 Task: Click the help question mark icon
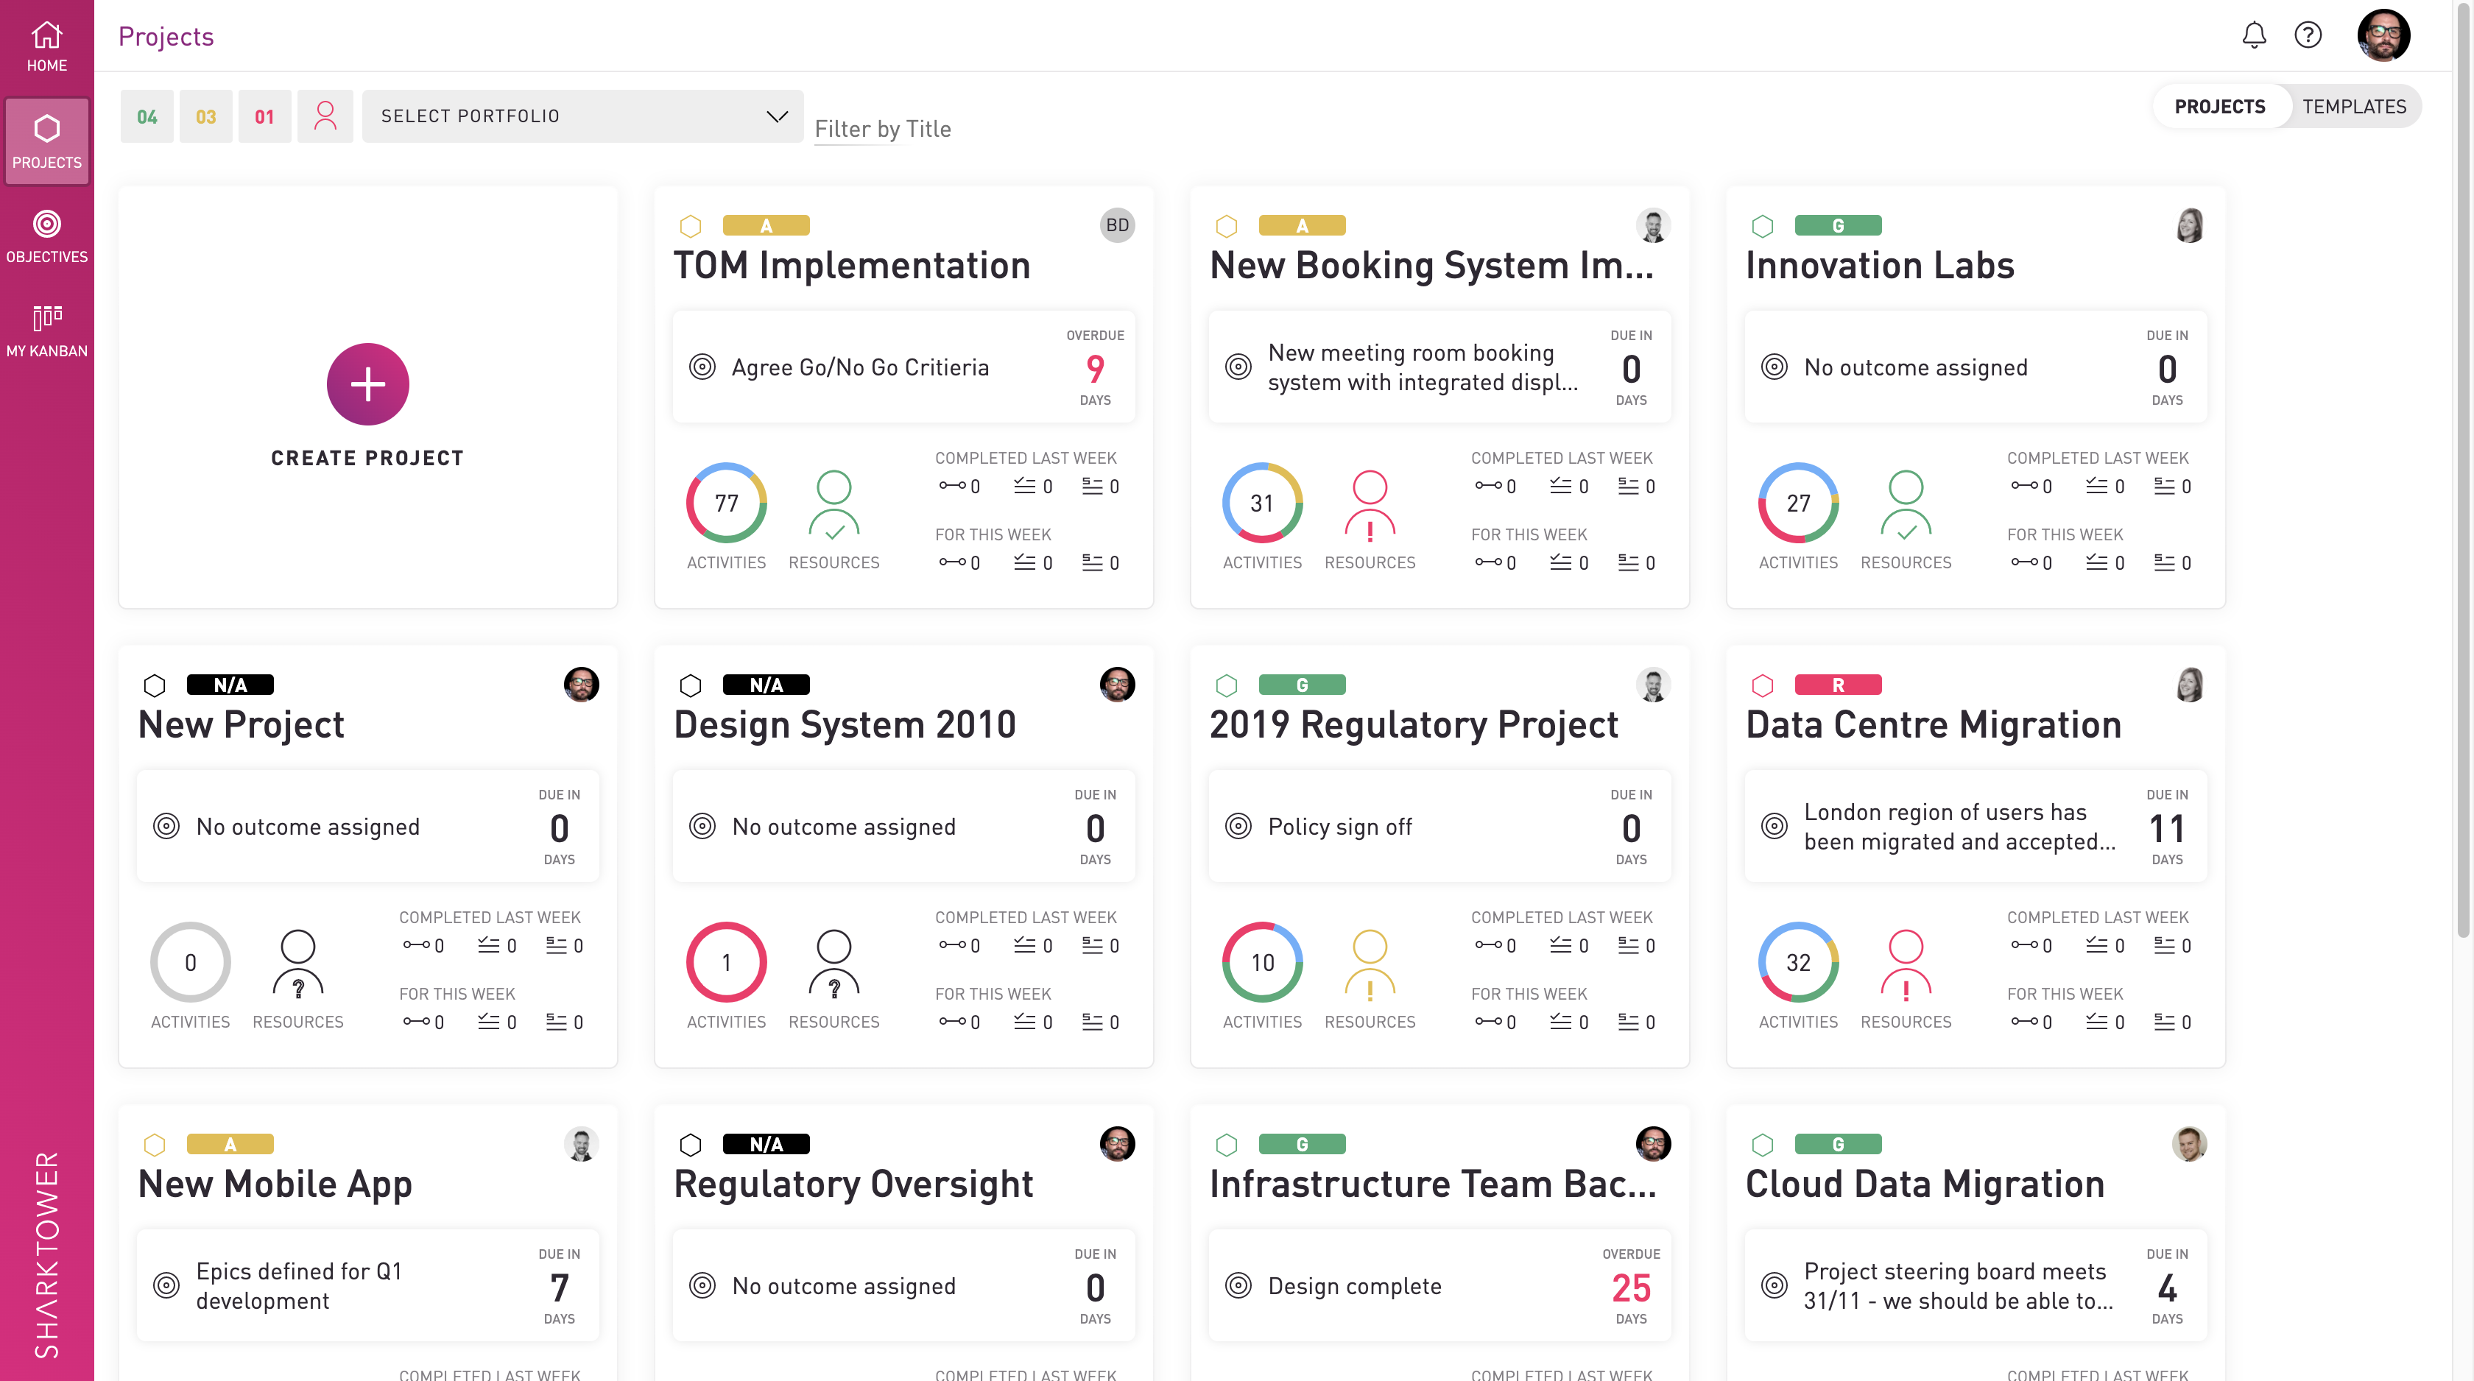click(x=2307, y=35)
